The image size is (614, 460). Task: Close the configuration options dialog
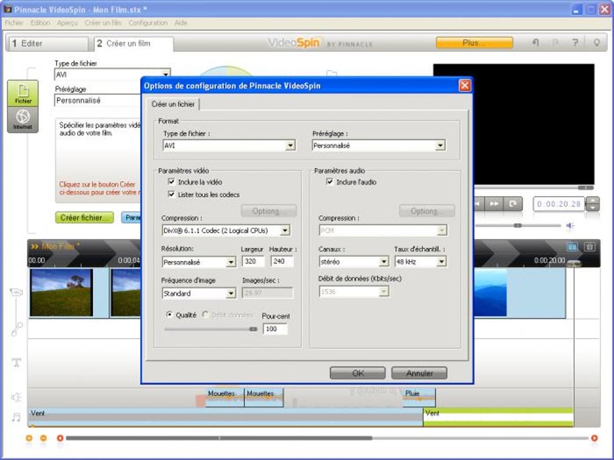(x=465, y=85)
